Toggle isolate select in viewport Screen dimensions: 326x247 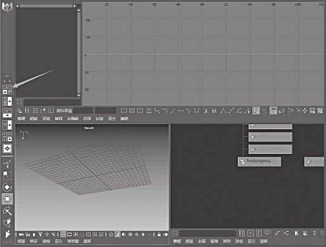[x=159, y=234]
